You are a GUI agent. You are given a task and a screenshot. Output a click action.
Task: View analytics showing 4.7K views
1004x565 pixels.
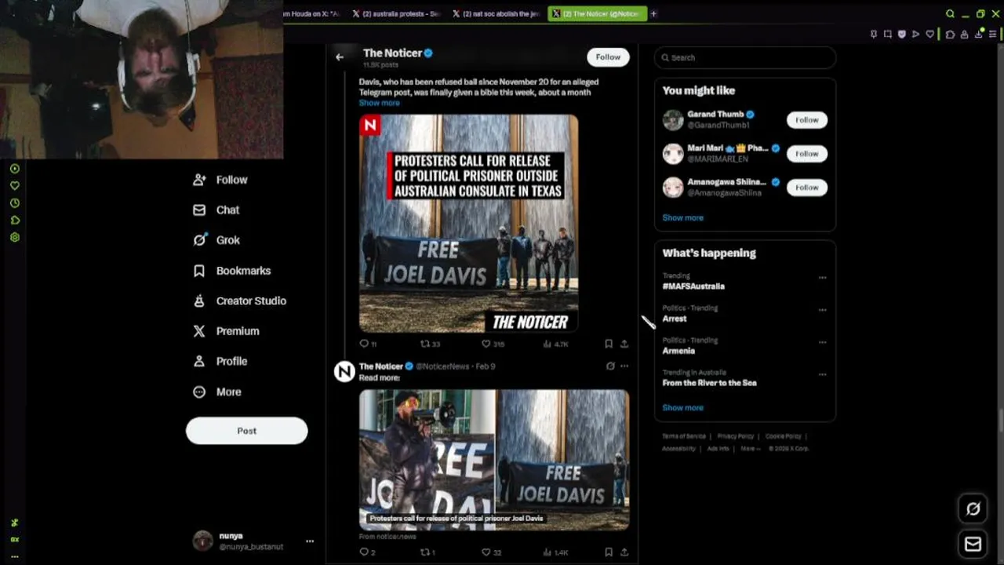pyautogui.click(x=555, y=344)
